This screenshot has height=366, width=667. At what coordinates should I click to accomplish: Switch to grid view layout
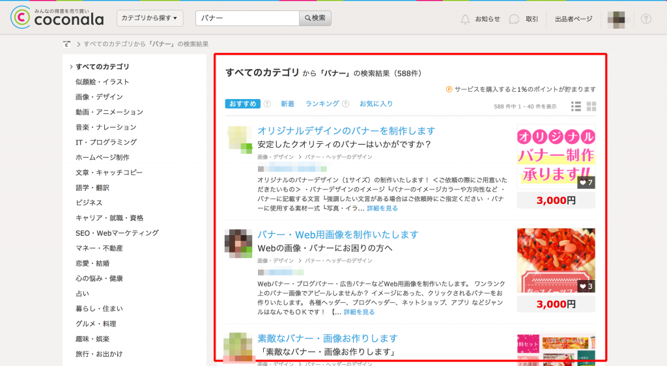pos(591,106)
